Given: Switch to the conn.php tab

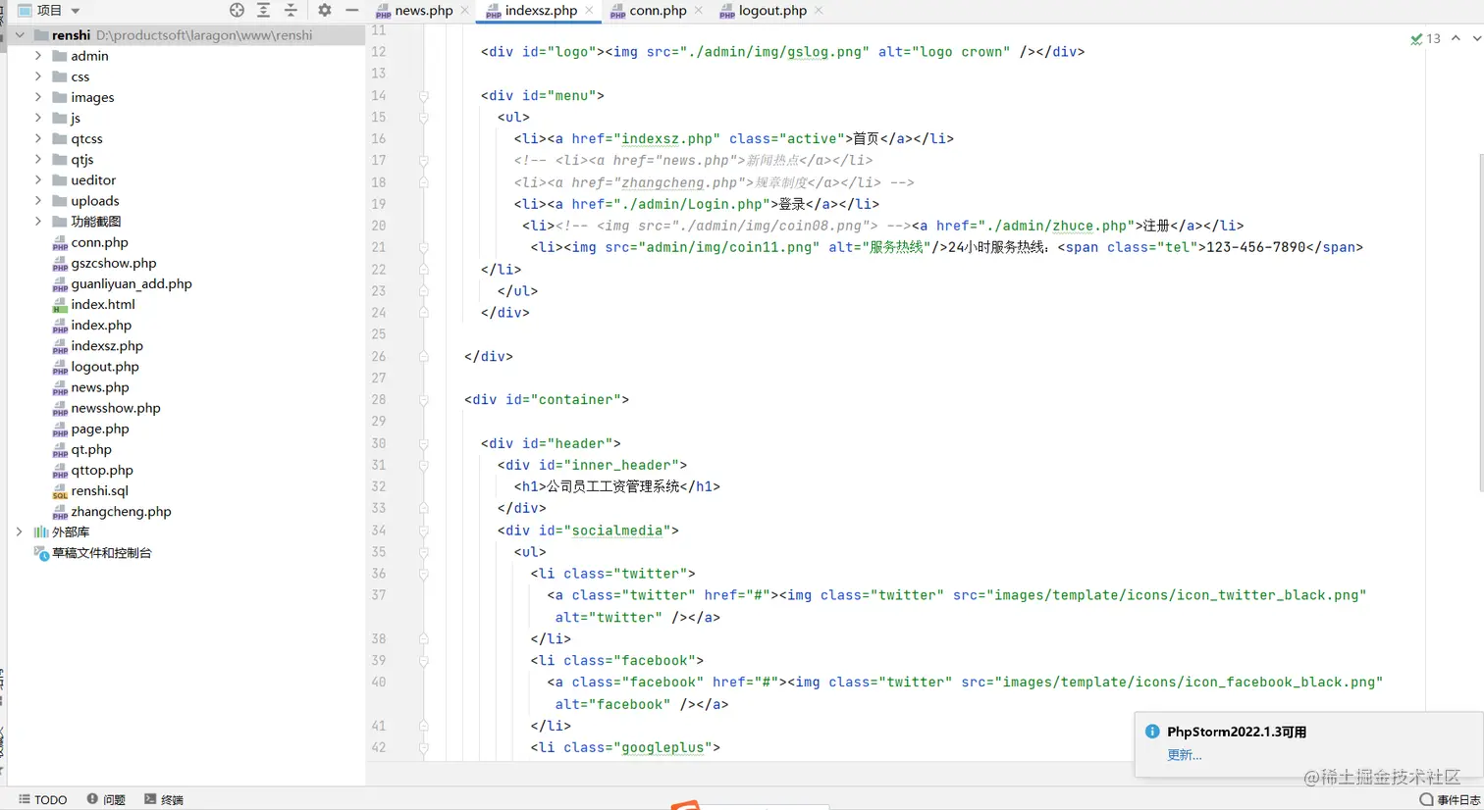Looking at the screenshot, I should tap(658, 11).
